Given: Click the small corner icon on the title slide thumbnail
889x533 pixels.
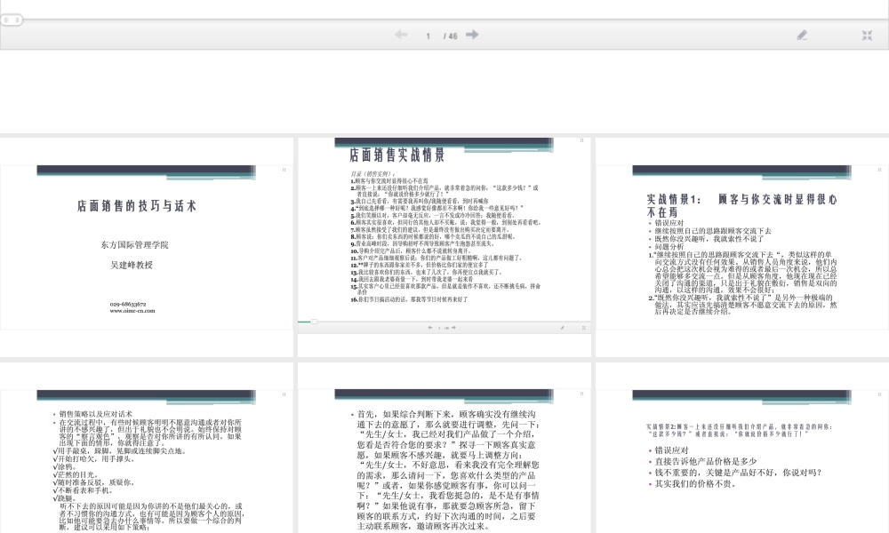Looking at the screenshot, I should [x=284, y=170].
